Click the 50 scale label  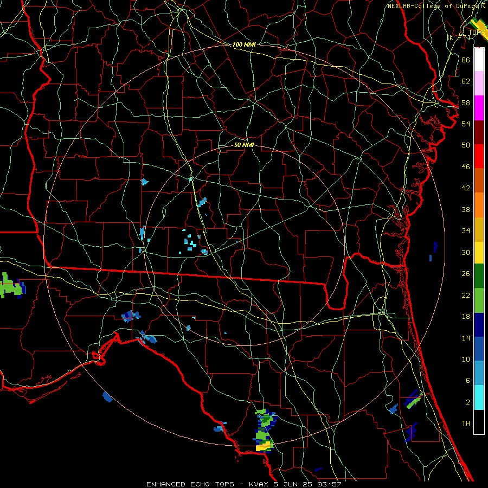coord(466,145)
